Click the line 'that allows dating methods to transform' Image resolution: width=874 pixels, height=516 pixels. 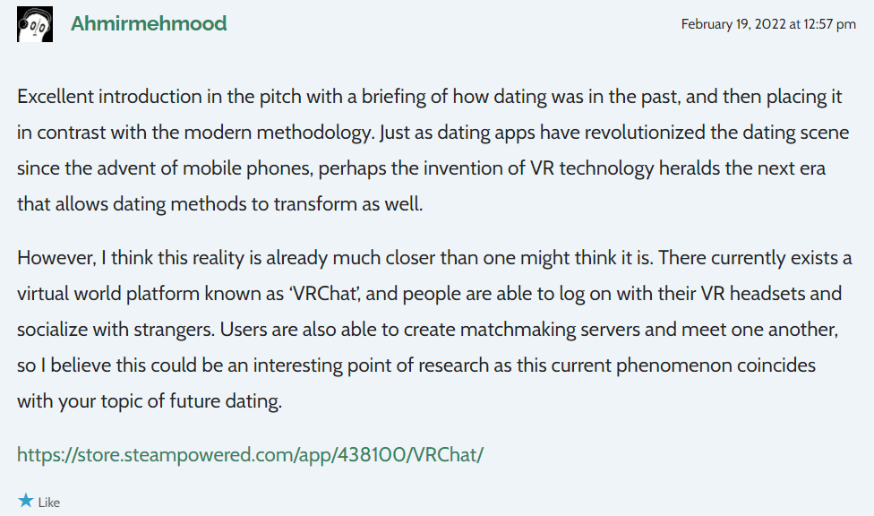[x=220, y=204]
